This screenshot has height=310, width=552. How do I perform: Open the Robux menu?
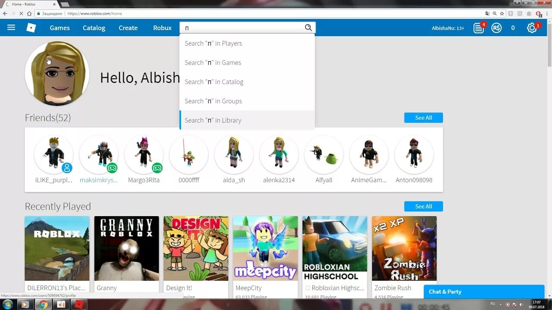162,28
